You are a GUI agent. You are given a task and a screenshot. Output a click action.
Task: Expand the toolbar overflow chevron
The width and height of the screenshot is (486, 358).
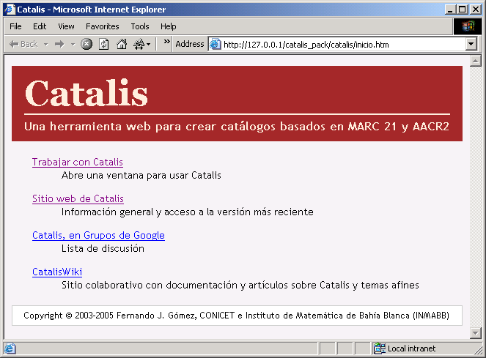(x=166, y=41)
